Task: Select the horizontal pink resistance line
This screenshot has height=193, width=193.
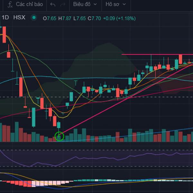Action: [157, 54]
